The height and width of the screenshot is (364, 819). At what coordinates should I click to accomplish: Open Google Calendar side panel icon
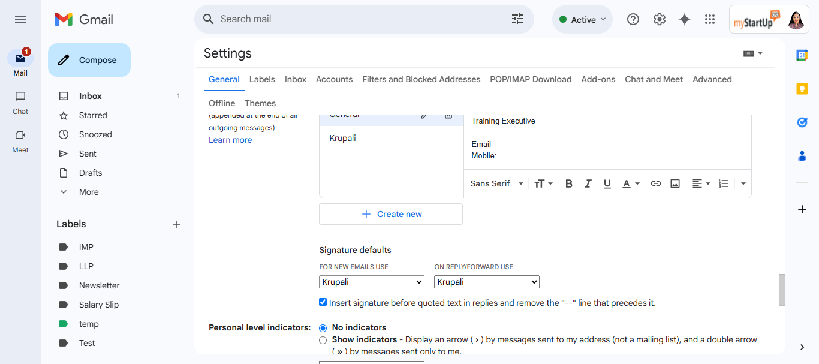coord(802,55)
